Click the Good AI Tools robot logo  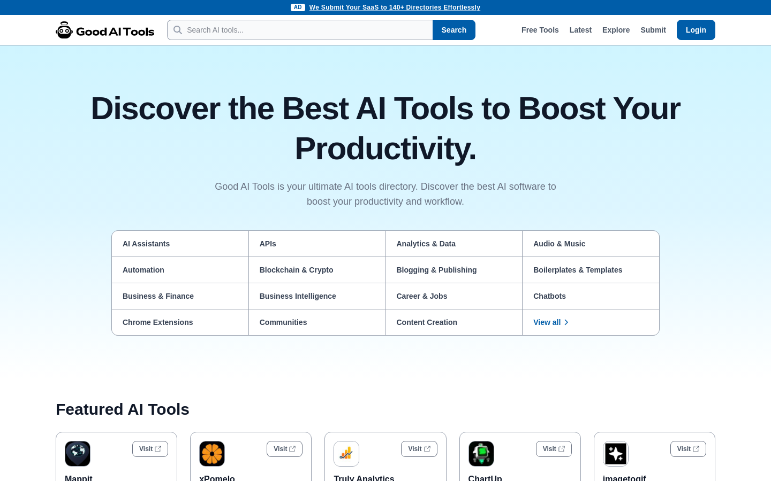click(x=64, y=30)
